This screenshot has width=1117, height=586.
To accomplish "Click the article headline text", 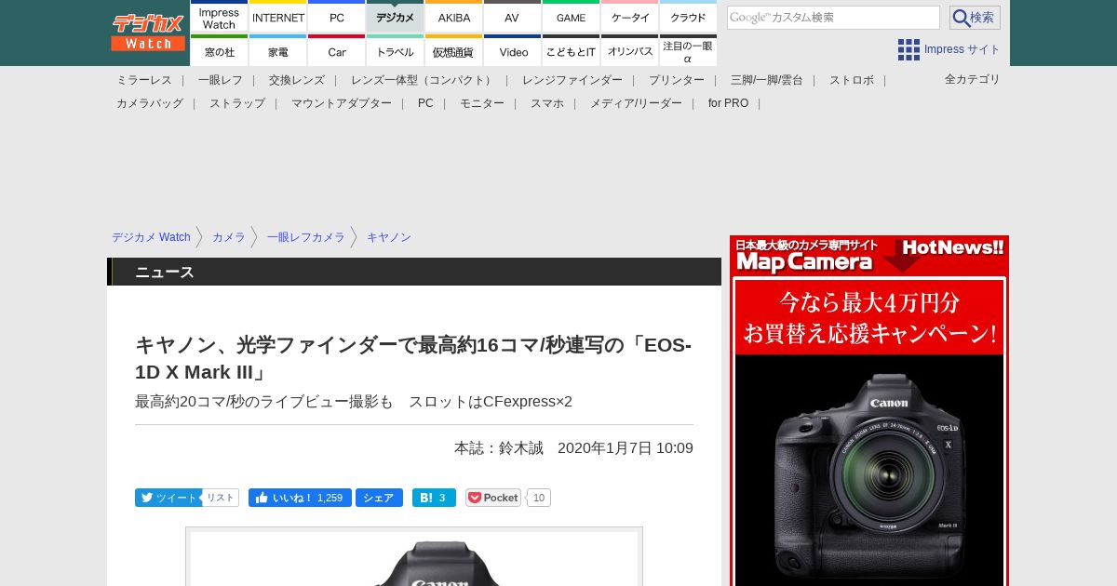I will coord(413,358).
